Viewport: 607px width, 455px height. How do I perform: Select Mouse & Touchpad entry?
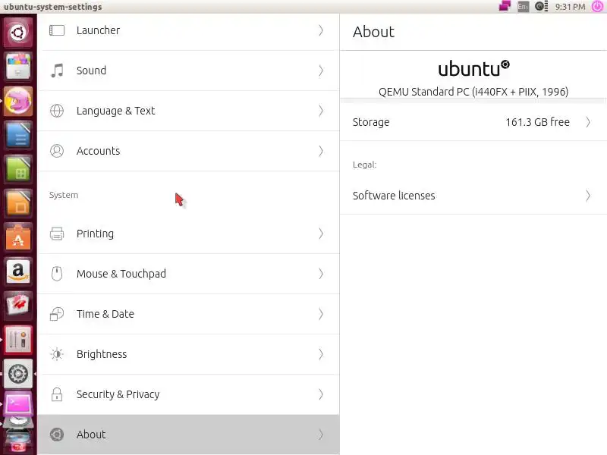point(188,274)
